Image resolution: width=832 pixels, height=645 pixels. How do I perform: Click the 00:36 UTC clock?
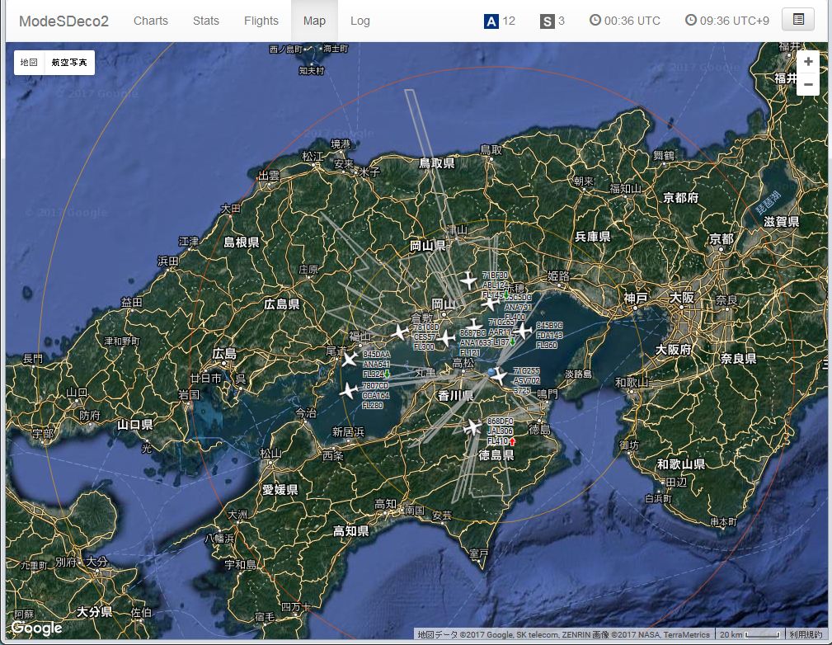625,21
